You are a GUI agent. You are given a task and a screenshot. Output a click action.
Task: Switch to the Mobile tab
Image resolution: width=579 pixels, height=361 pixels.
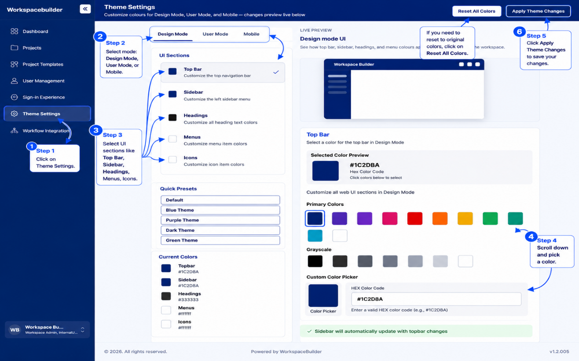251,34
